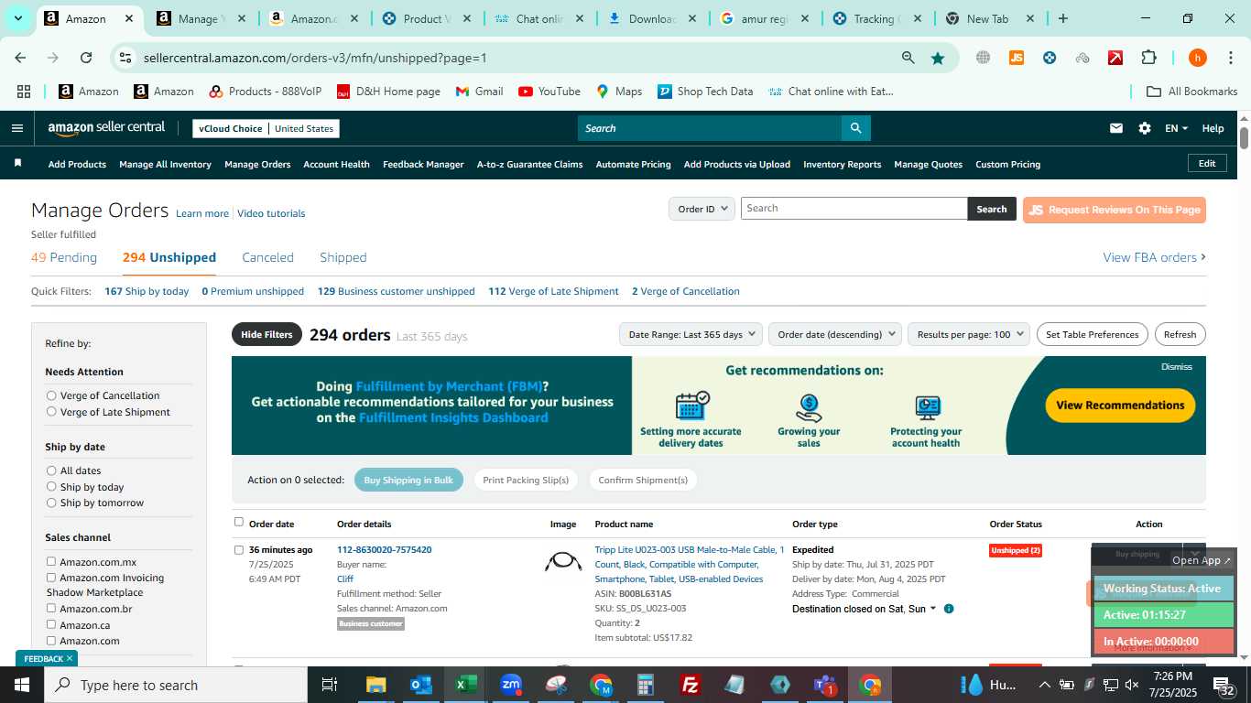Open Zoom from the taskbar
The width and height of the screenshot is (1251, 703).
(511, 685)
